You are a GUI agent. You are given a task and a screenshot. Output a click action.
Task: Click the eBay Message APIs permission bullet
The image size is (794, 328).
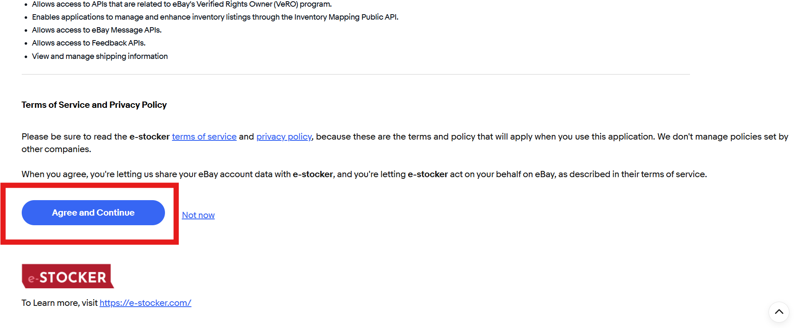(x=96, y=30)
